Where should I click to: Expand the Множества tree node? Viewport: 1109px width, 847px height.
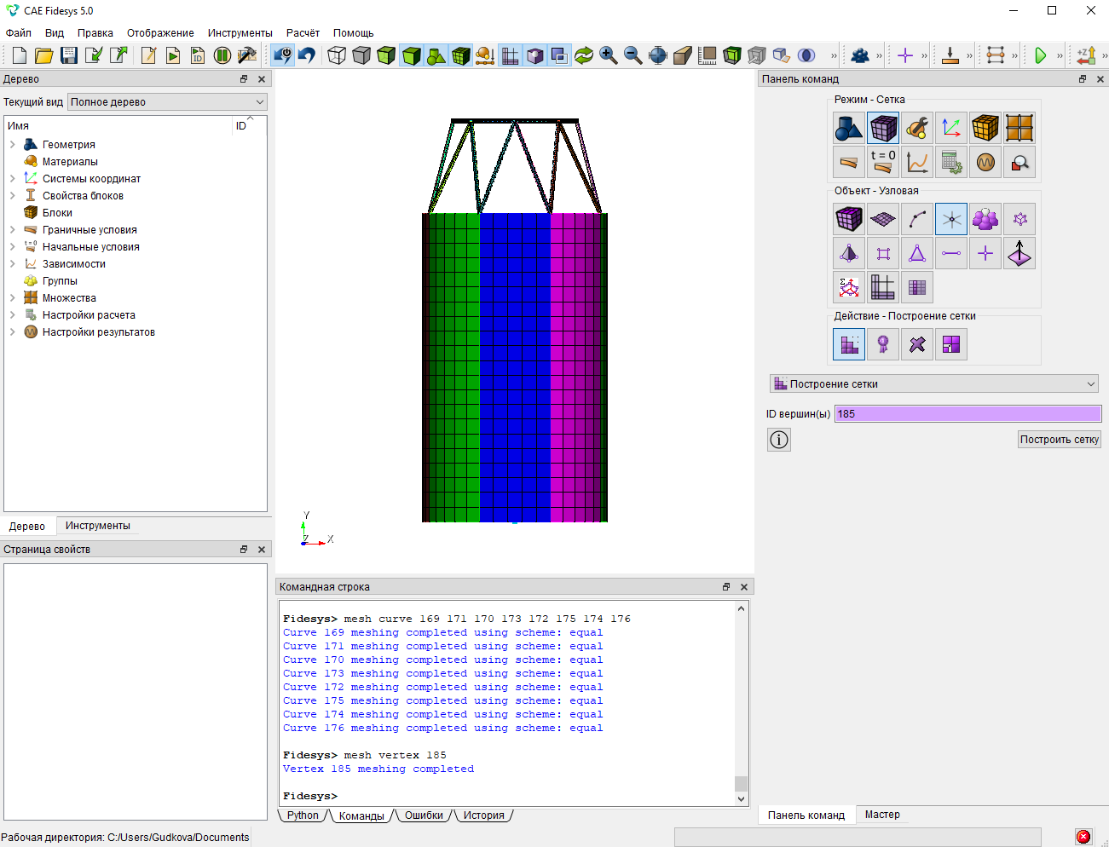[12, 298]
